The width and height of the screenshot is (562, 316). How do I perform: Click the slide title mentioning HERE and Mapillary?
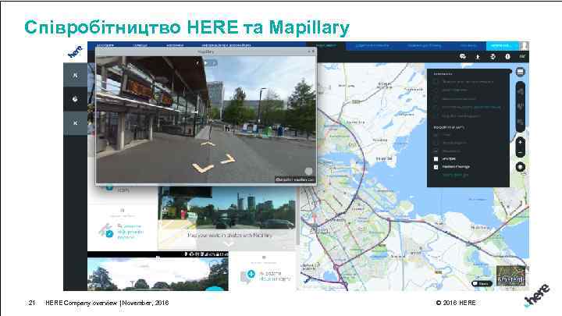[x=187, y=27]
